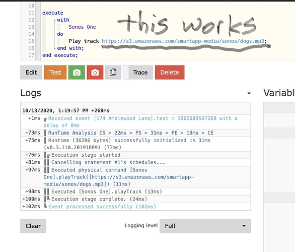
Task: Collapse the Logs section arrow
Action: [x=249, y=93]
